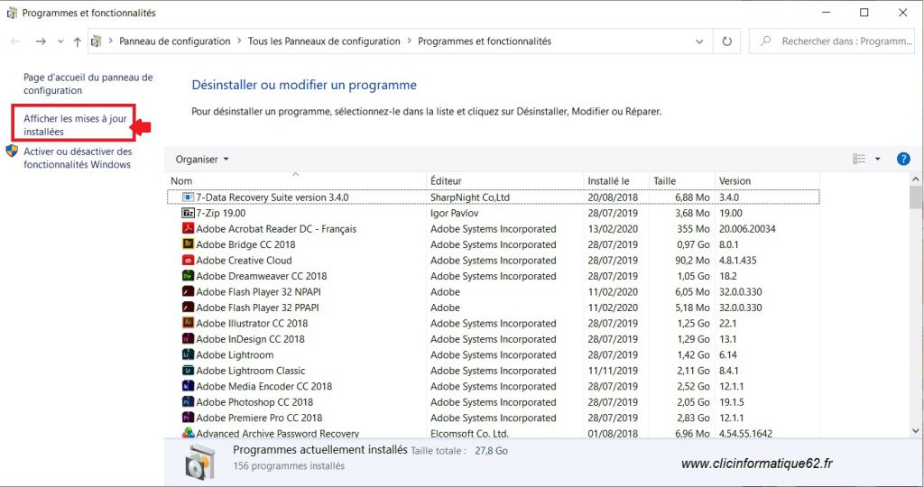
Task: Click the back navigation arrow
Action: click(16, 41)
